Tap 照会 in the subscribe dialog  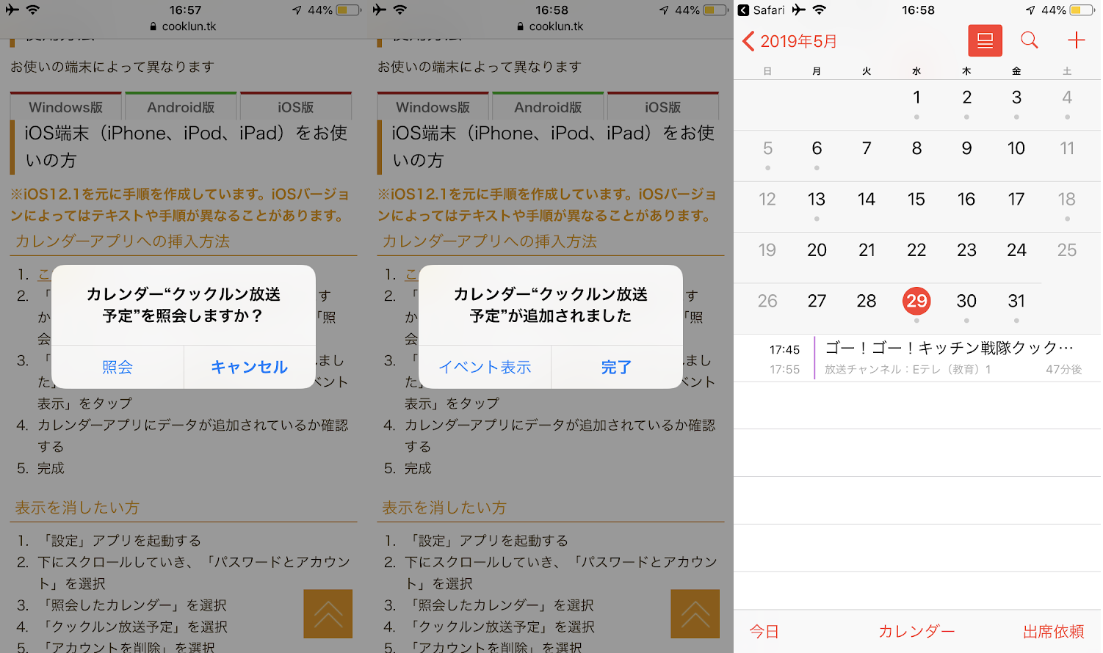pyautogui.click(x=117, y=367)
